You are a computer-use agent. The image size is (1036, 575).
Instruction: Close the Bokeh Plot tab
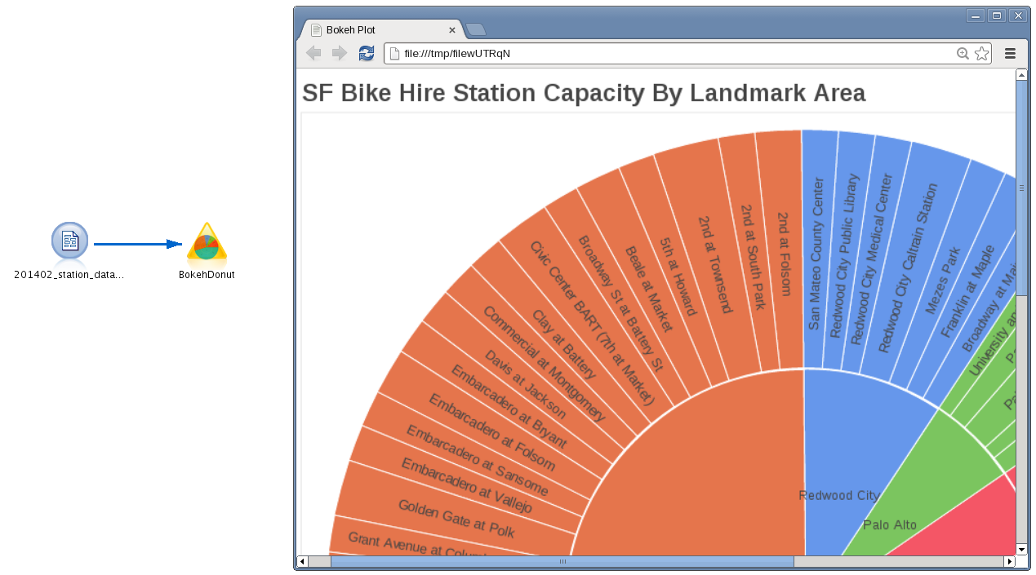[452, 30]
